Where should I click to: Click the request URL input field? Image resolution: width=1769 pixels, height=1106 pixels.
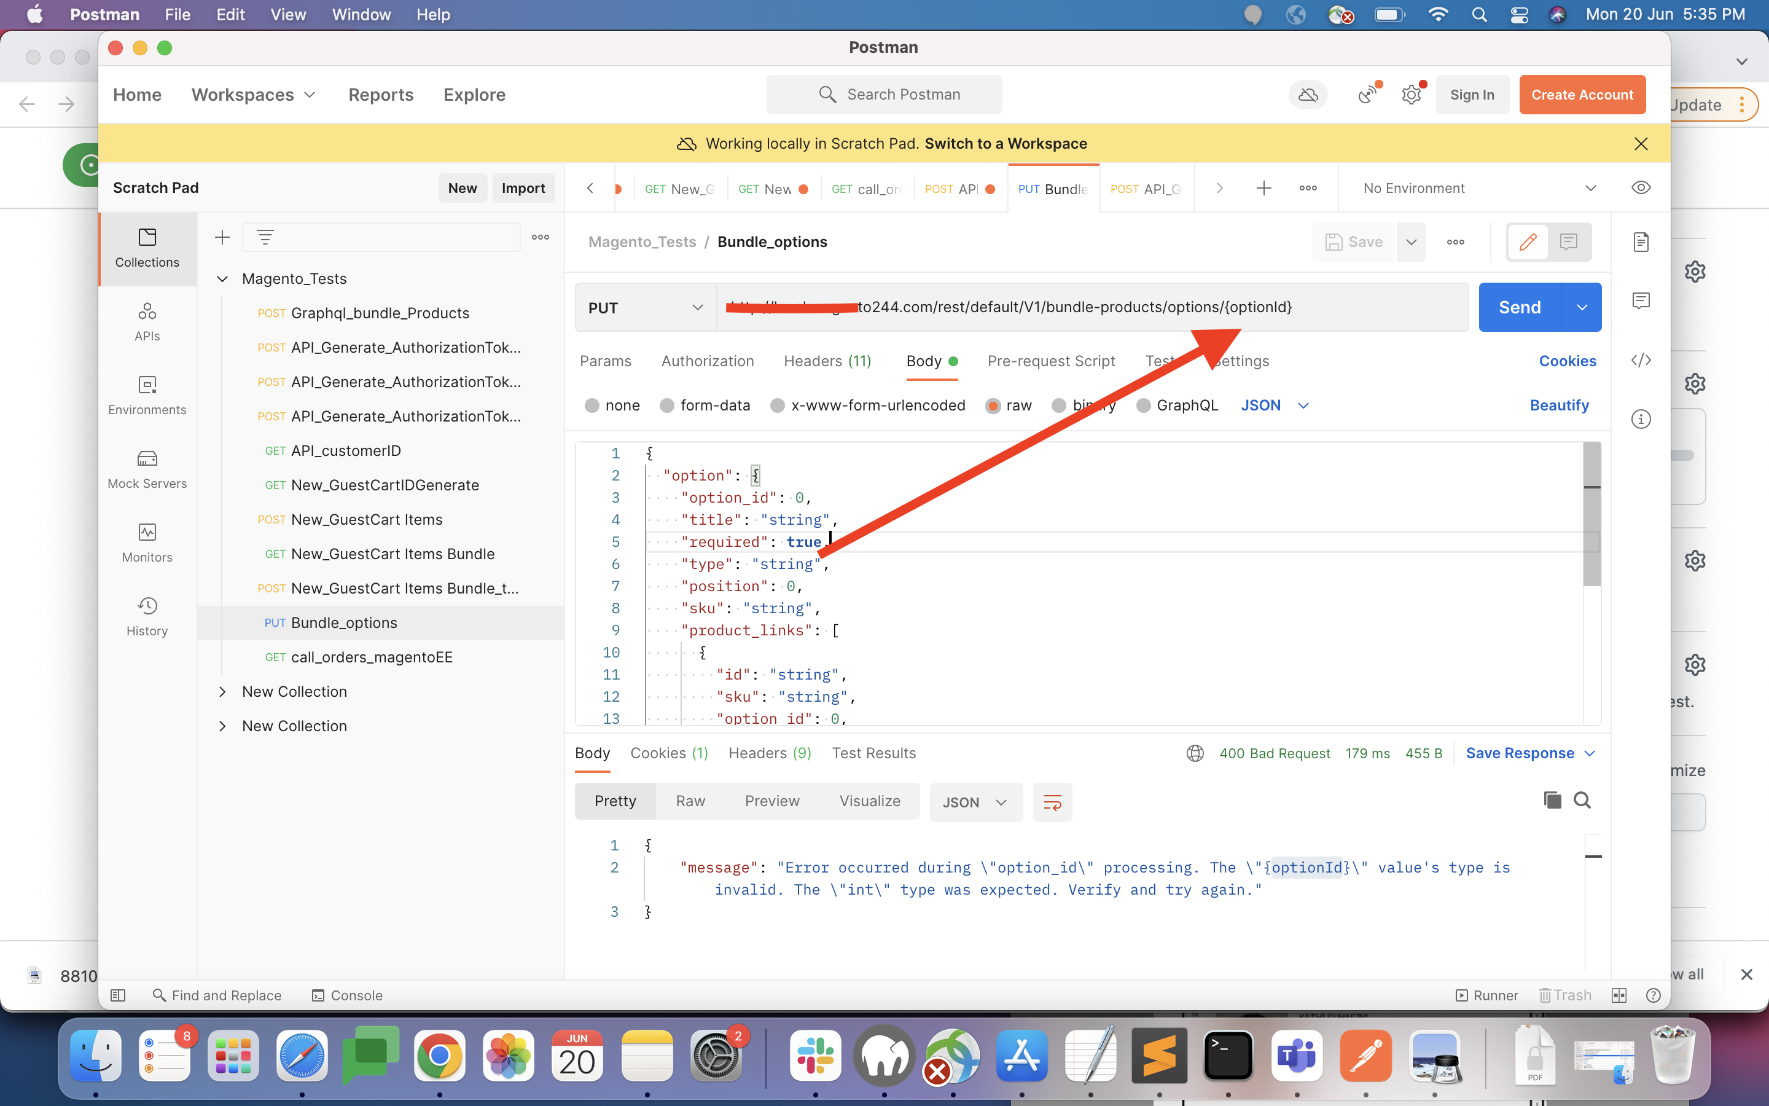click(x=1089, y=308)
